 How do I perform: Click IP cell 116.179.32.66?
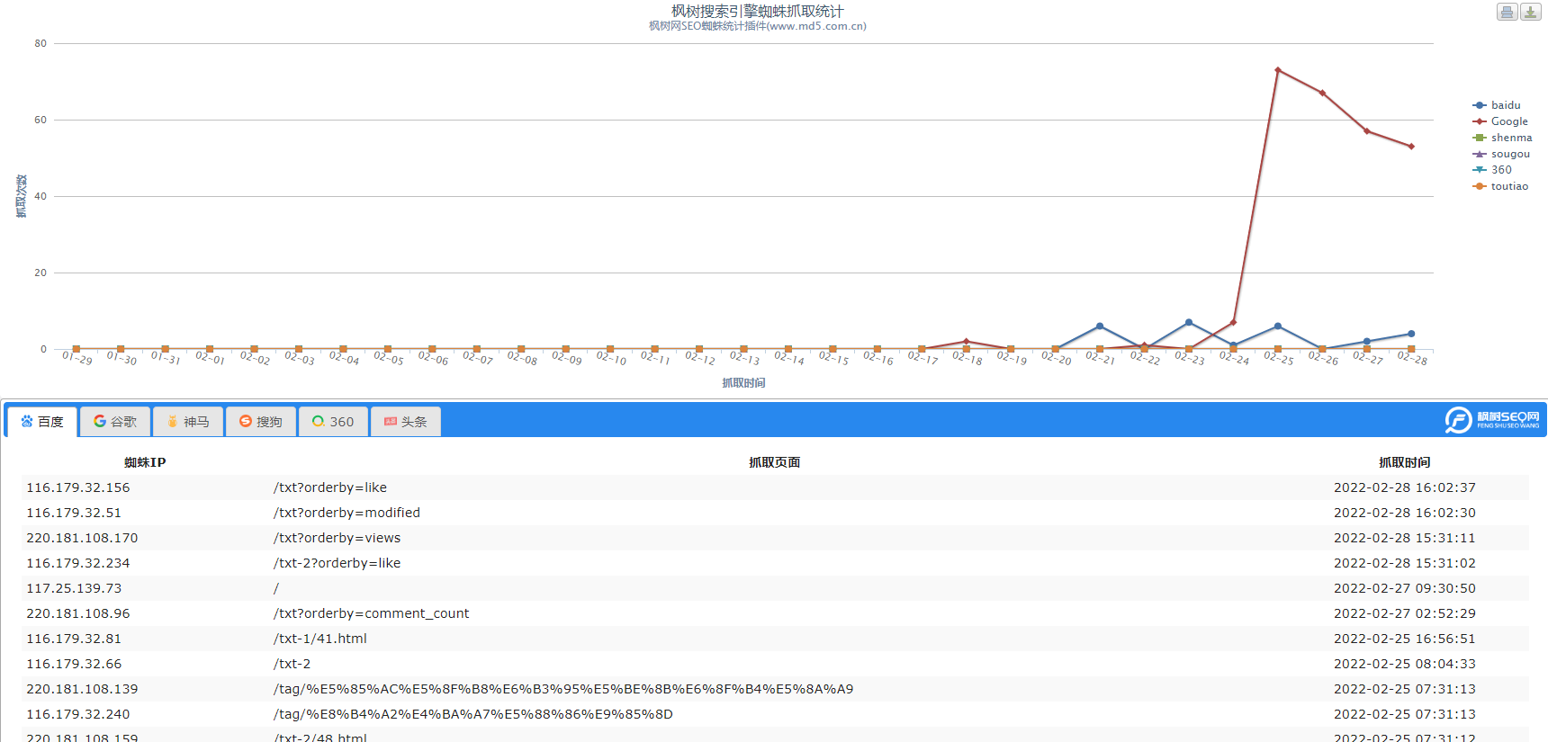click(x=74, y=664)
